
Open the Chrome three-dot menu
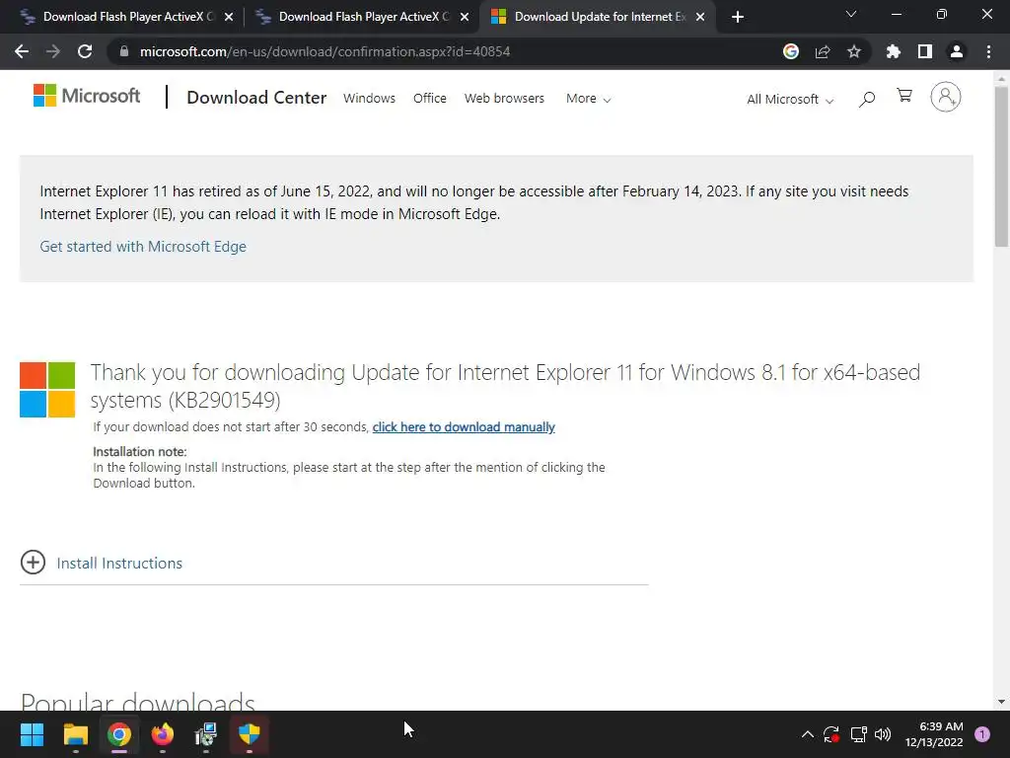[x=988, y=51]
